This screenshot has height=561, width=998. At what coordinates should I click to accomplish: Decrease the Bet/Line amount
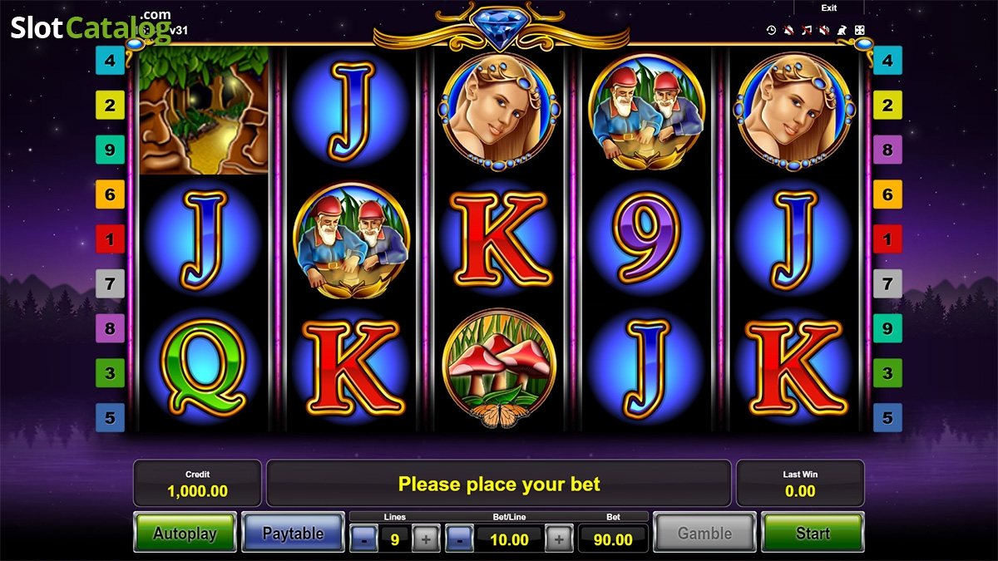(459, 539)
